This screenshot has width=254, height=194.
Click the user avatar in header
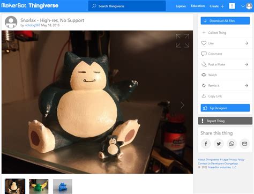coord(249,6)
